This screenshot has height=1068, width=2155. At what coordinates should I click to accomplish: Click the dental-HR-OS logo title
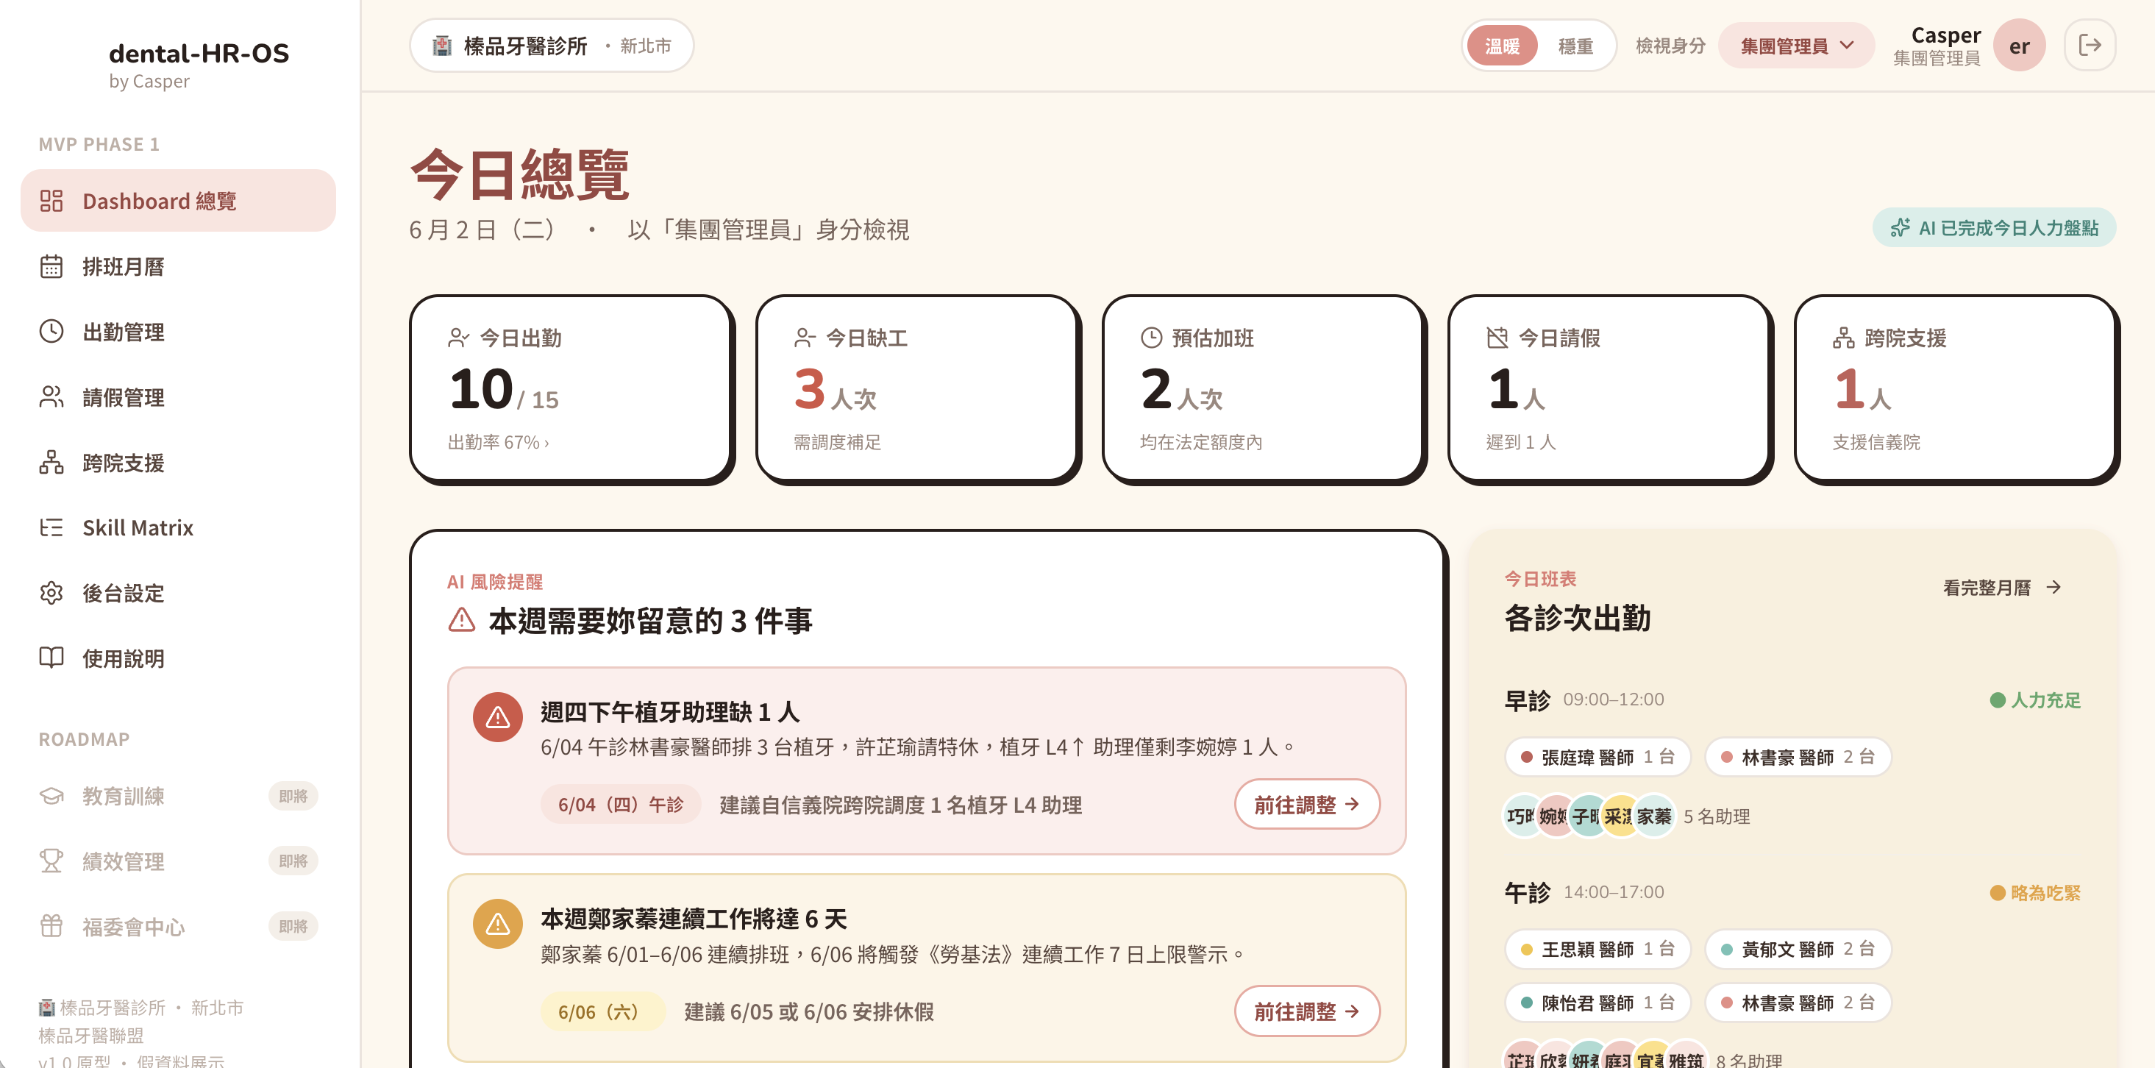coord(199,54)
